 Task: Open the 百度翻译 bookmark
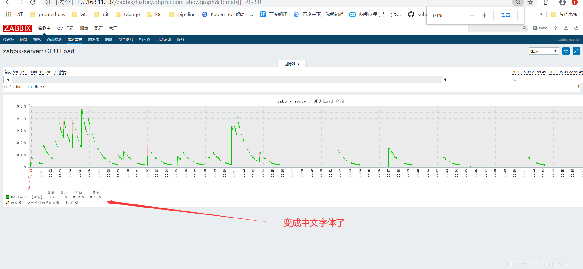274,14
